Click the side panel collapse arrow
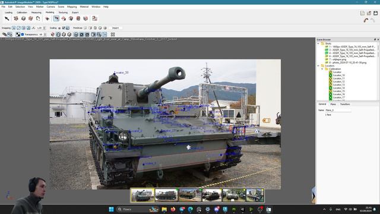 pos(313,195)
